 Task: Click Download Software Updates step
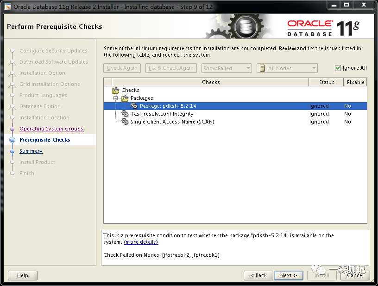54,62
